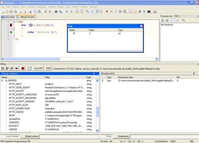This screenshot has height=143, width=199.
Task: Click the scroll-down arrow in the context list
Action: (97, 131)
